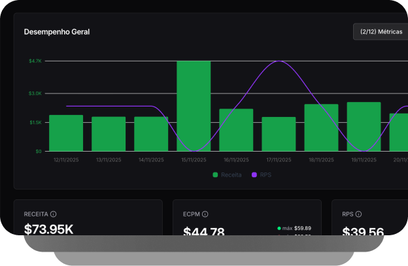Image resolution: width=408 pixels, height=266 pixels.
Task: Open the RPS card showing $39.56
Action: (364, 232)
